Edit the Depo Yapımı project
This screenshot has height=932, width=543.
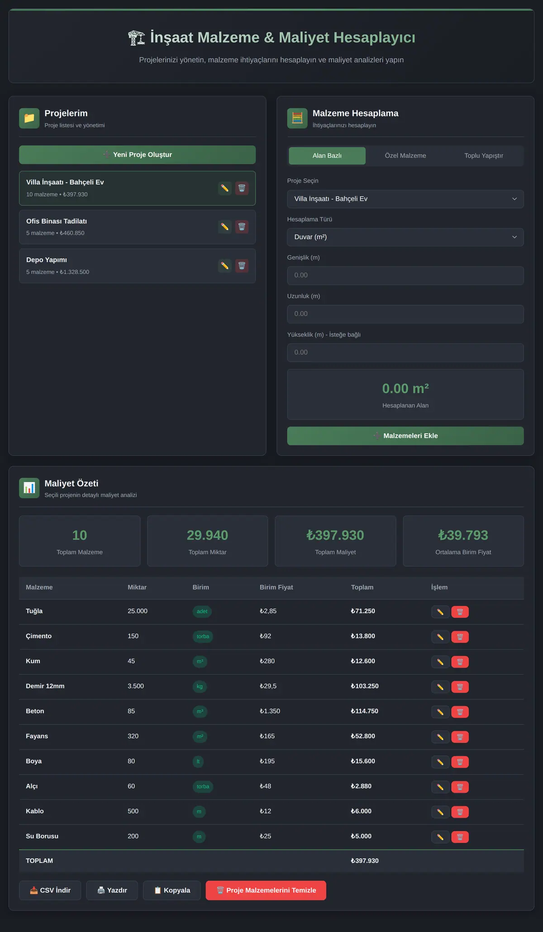tap(225, 265)
